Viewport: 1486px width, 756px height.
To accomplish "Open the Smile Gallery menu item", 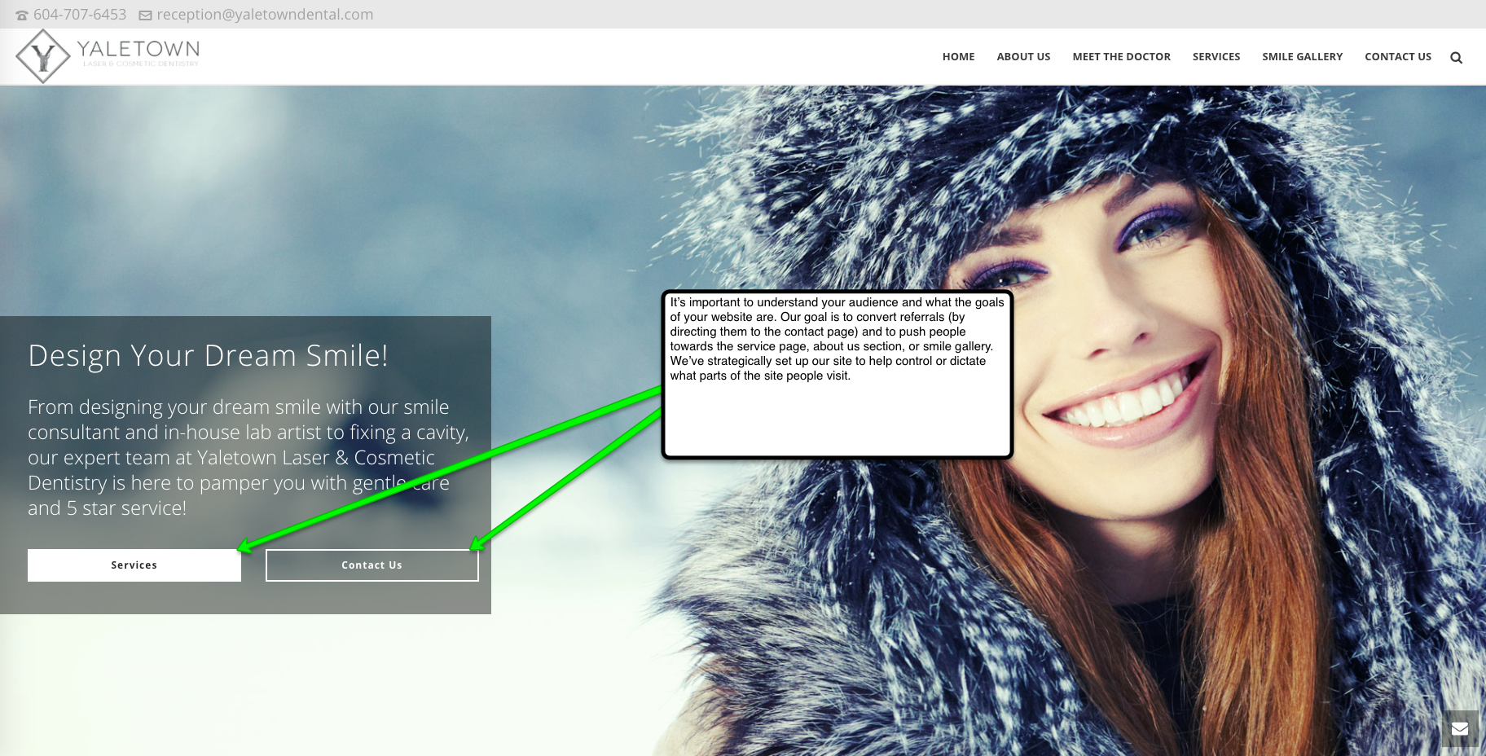I will tap(1302, 57).
